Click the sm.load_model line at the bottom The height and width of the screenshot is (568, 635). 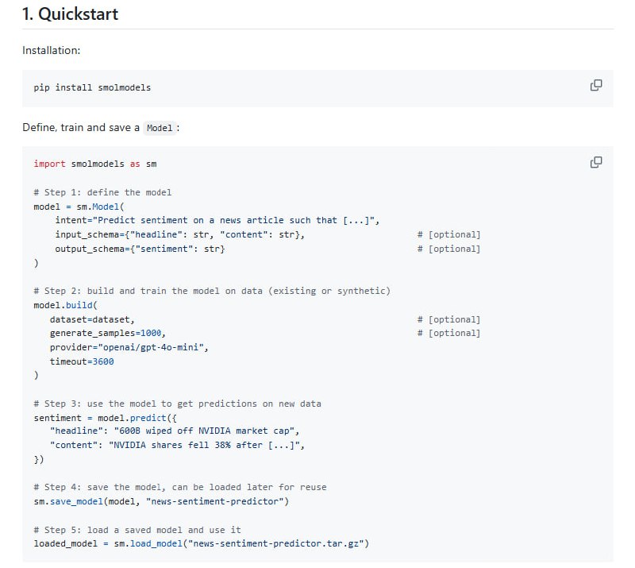[201, 543]
